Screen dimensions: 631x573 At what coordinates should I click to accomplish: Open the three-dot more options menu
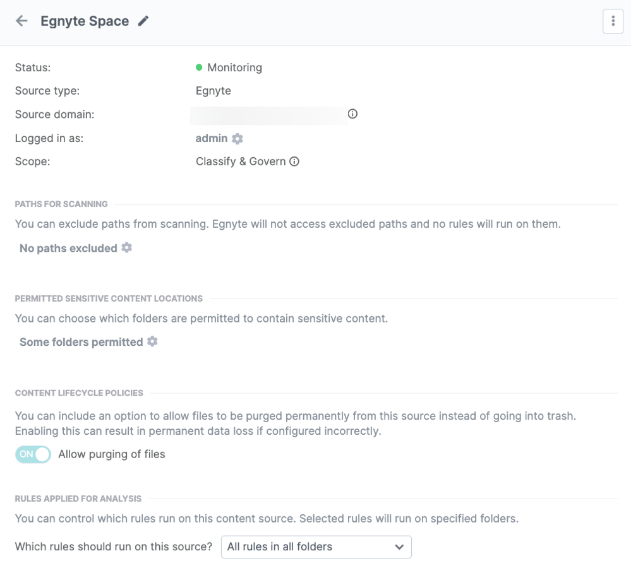613,21
